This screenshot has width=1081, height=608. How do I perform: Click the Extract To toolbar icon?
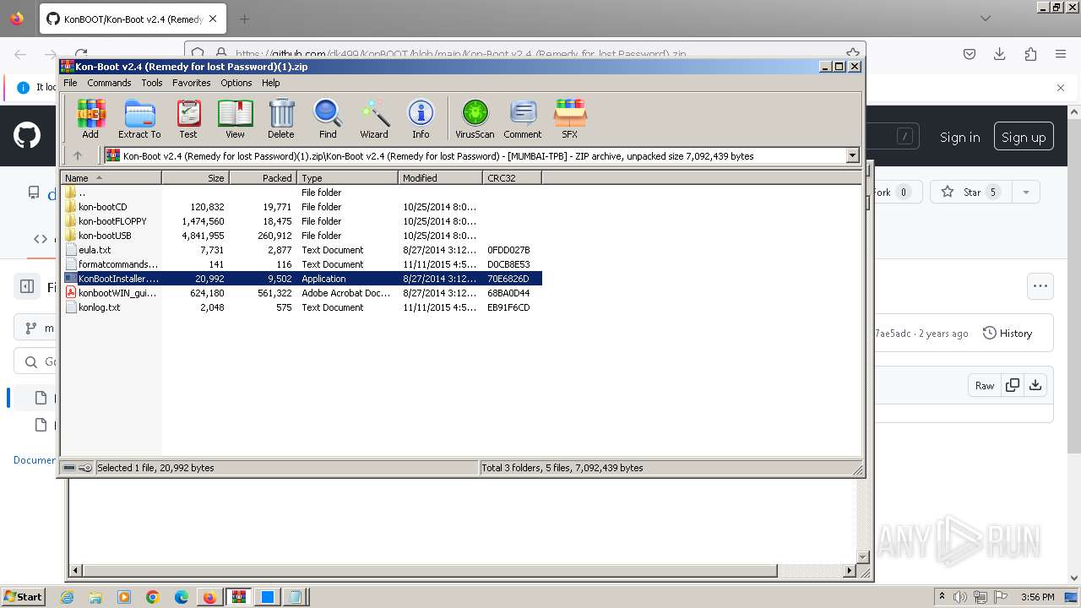(139, 118)
